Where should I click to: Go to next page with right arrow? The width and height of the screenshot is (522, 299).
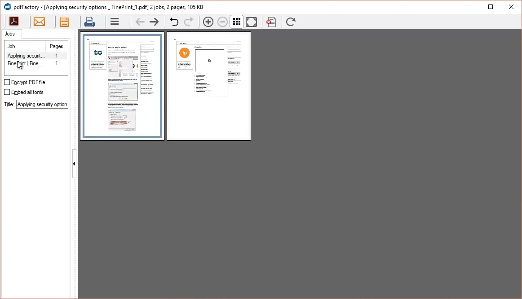[x=154, y=22]
